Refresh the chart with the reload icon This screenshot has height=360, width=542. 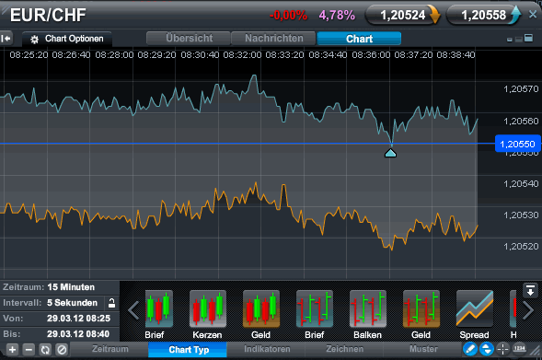45,350
